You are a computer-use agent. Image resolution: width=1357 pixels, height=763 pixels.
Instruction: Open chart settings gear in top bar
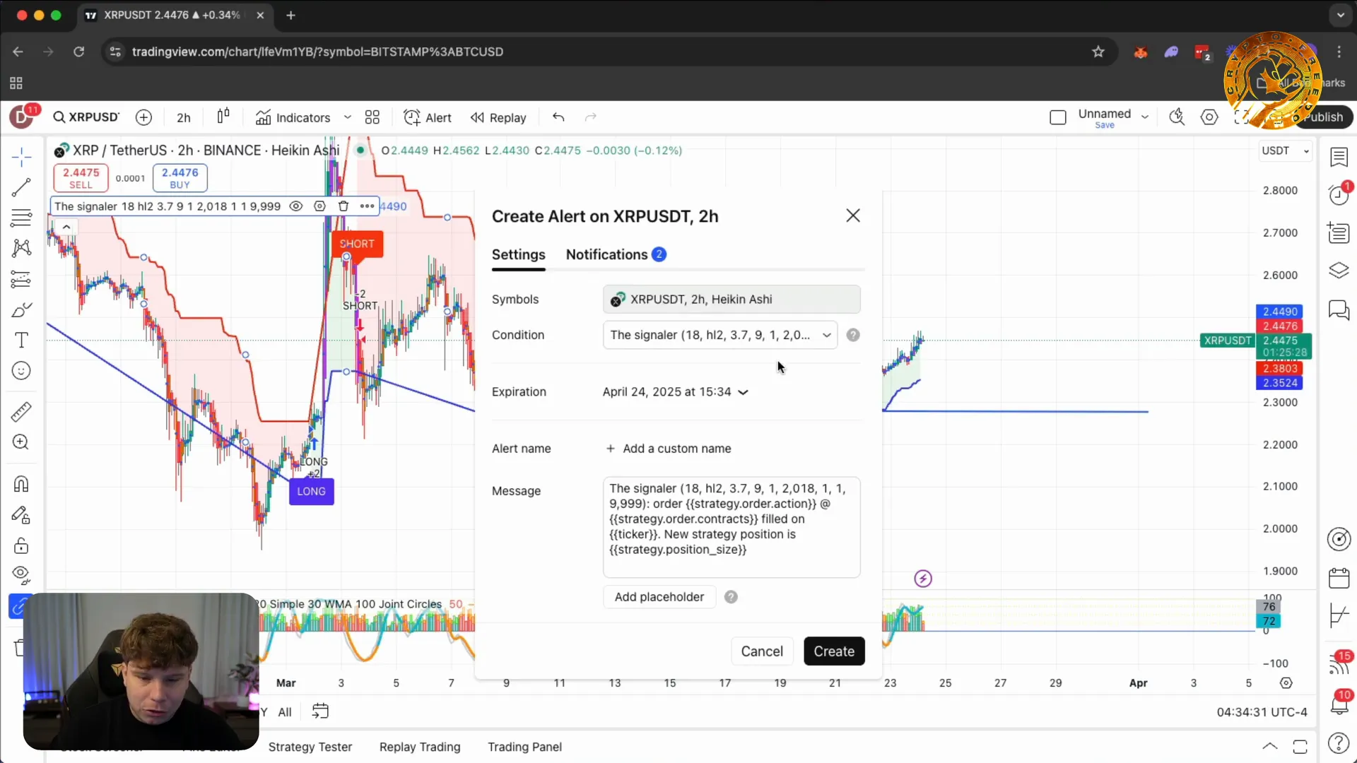tap(1209, 117)
